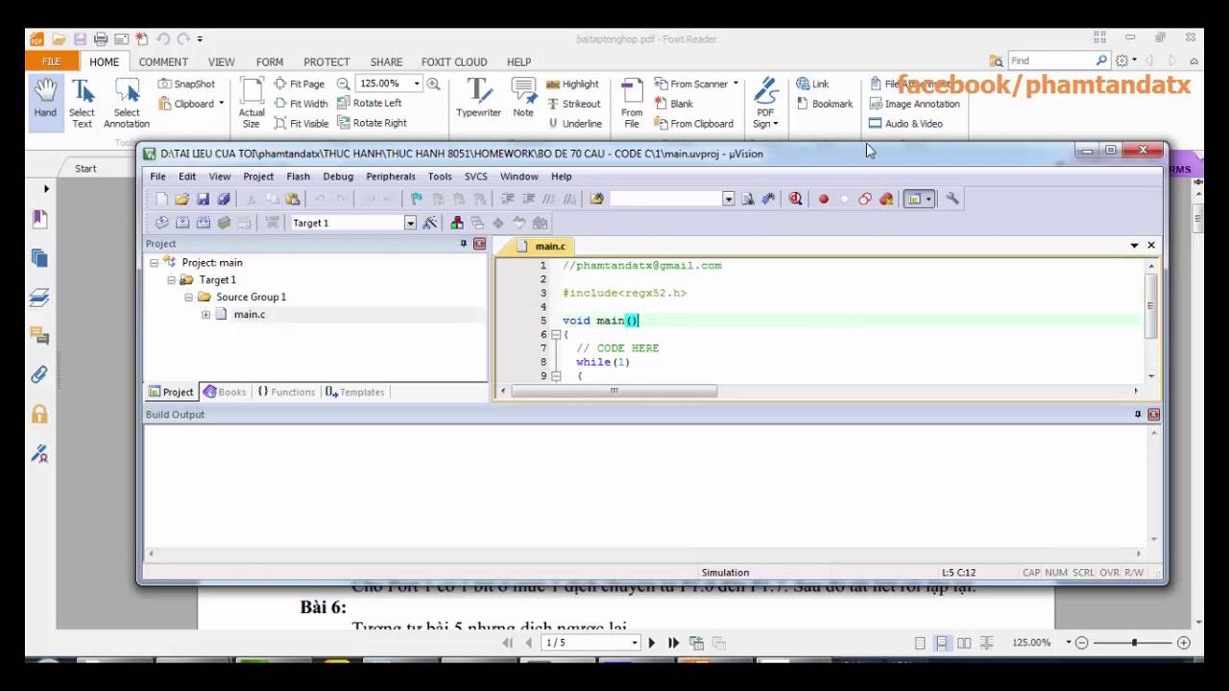Image resolution: width=1229 pixels, height=691 pixels.
Task: Switch to Functions tab in Project panel
Action: click(286, 392)
